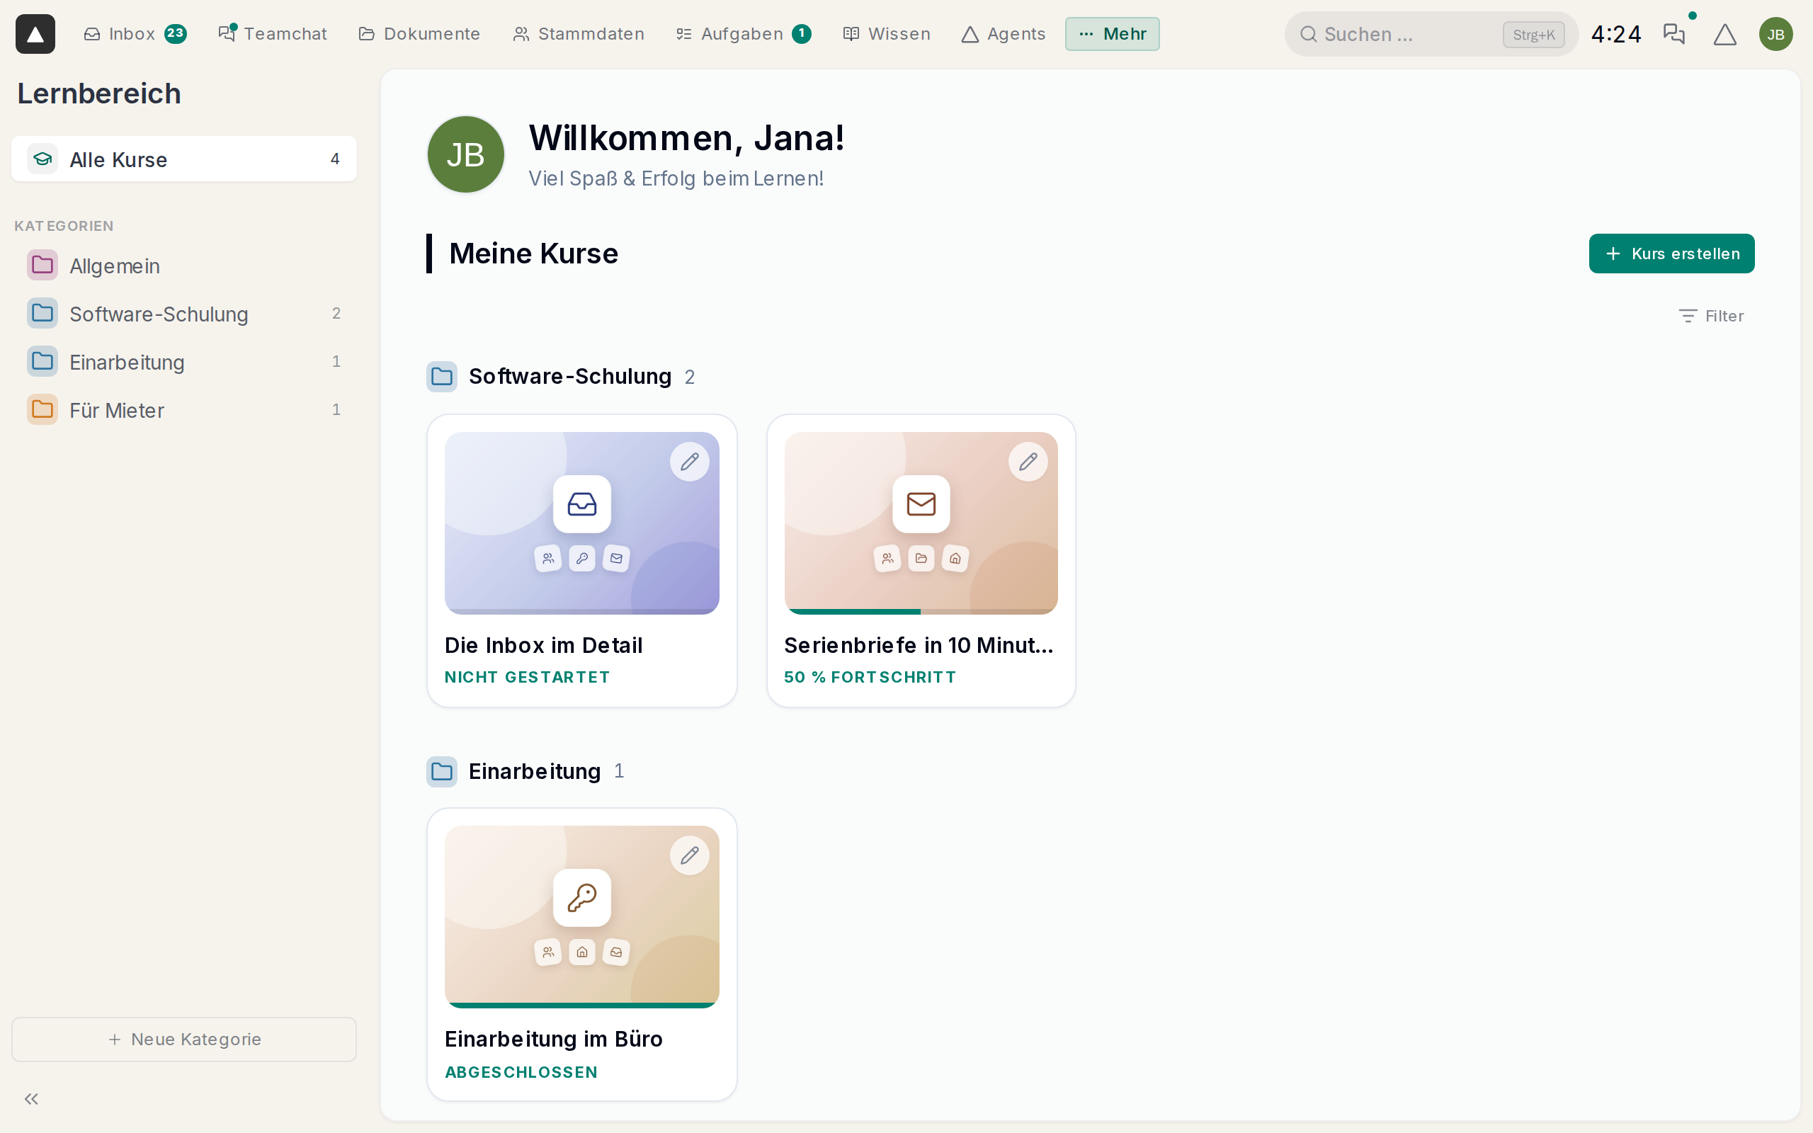This screenshot has height=1133, width=1813.
Task: Focus the Suchen search field
Action: coord(1431,34)
